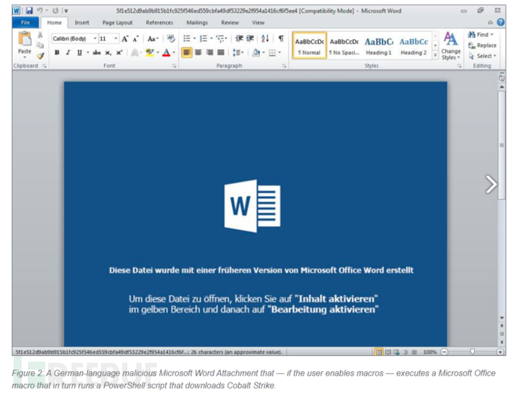The height and width of the screenshot is (393, 520).
Task: Click the Align Text Right icon
Action: (210, 53)
